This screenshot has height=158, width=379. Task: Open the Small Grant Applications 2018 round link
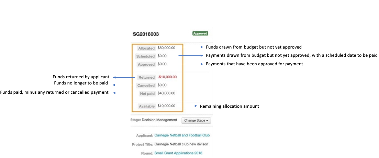[178, 153]
